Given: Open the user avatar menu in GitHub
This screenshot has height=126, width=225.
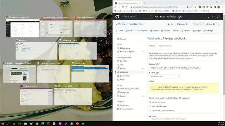Looking at the screenshot, I should coord(218,17).
